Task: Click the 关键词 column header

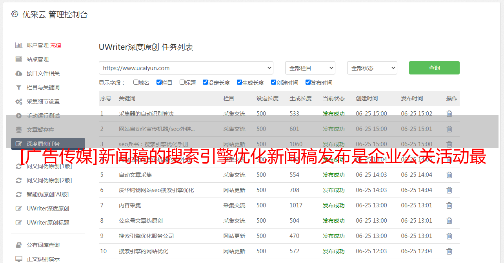Action: tap(127, 98)
